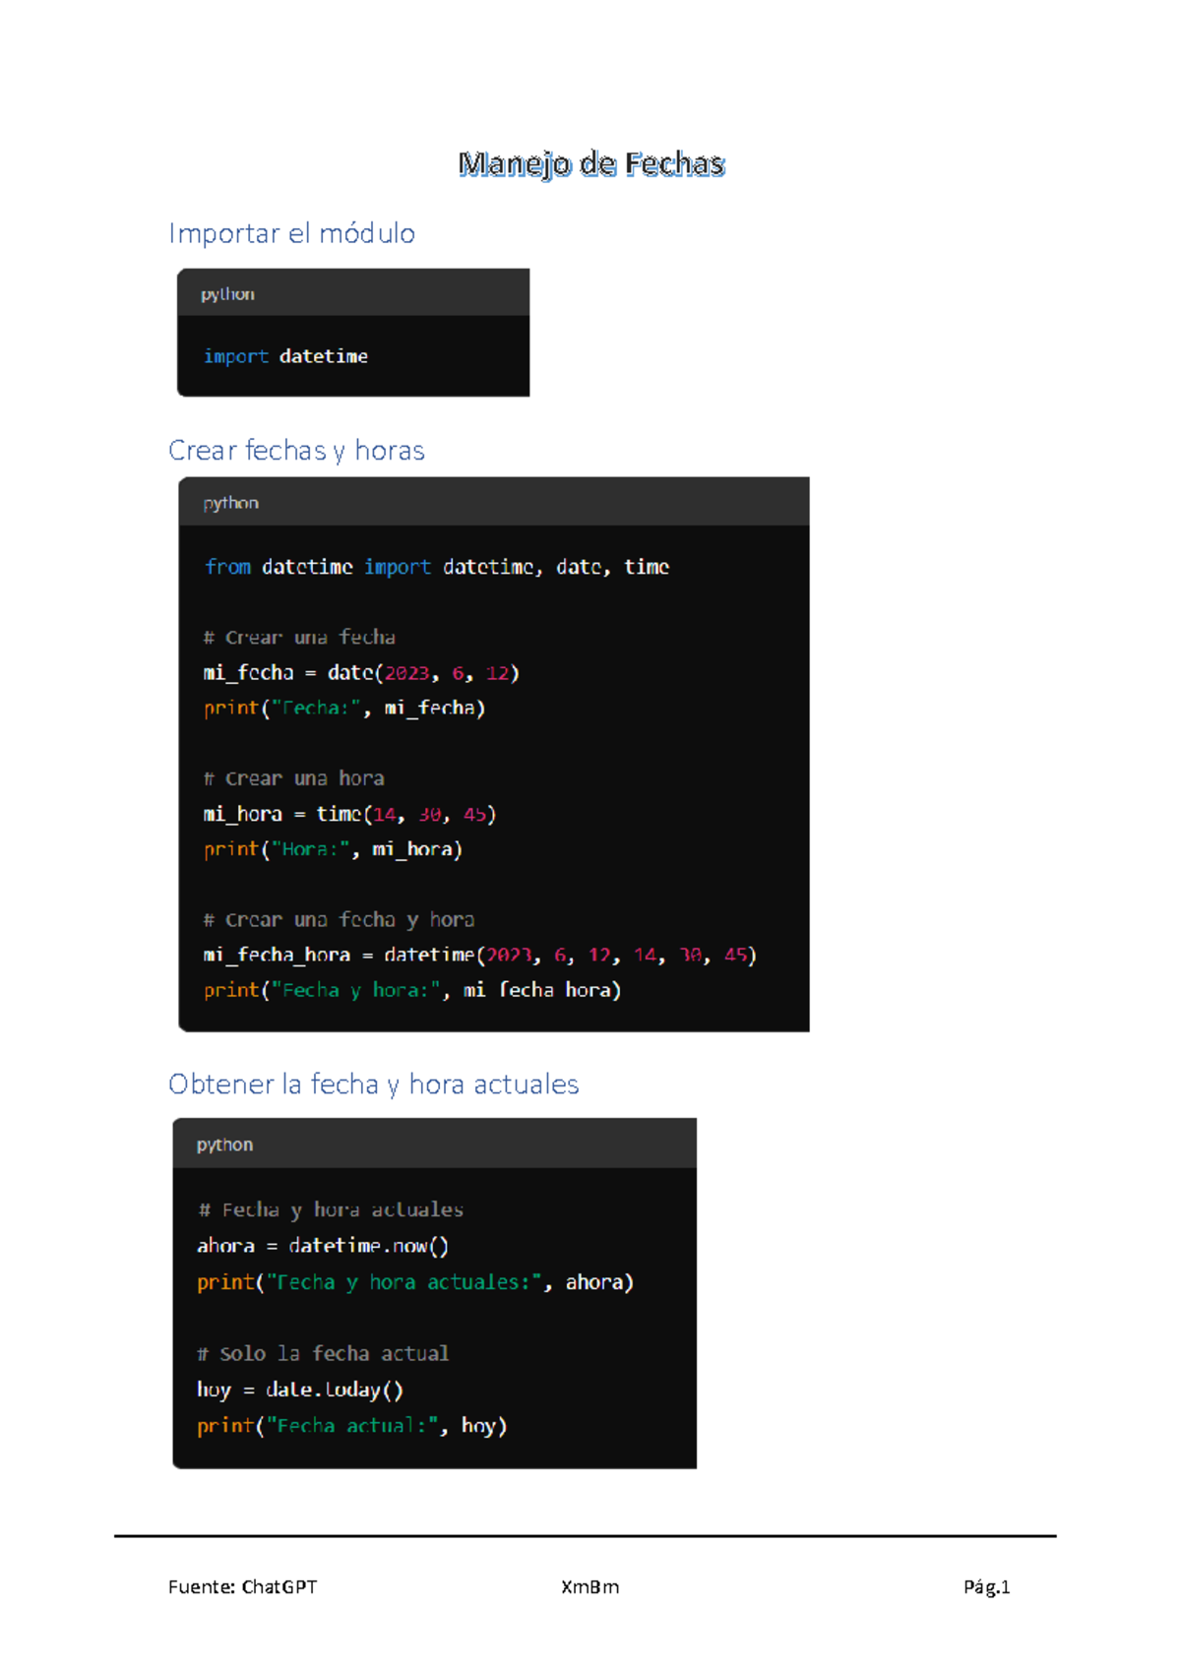Screen dimensions: 1181x1669
Task: Click the 'hoy = date.today()' line
Action: point(300,1390)
